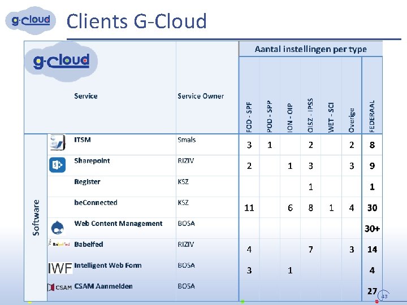The width and height of the screenshot is (407, 305).
Task: Click the Babelfed OISZ - IPSS value 7
Action: 310,250
